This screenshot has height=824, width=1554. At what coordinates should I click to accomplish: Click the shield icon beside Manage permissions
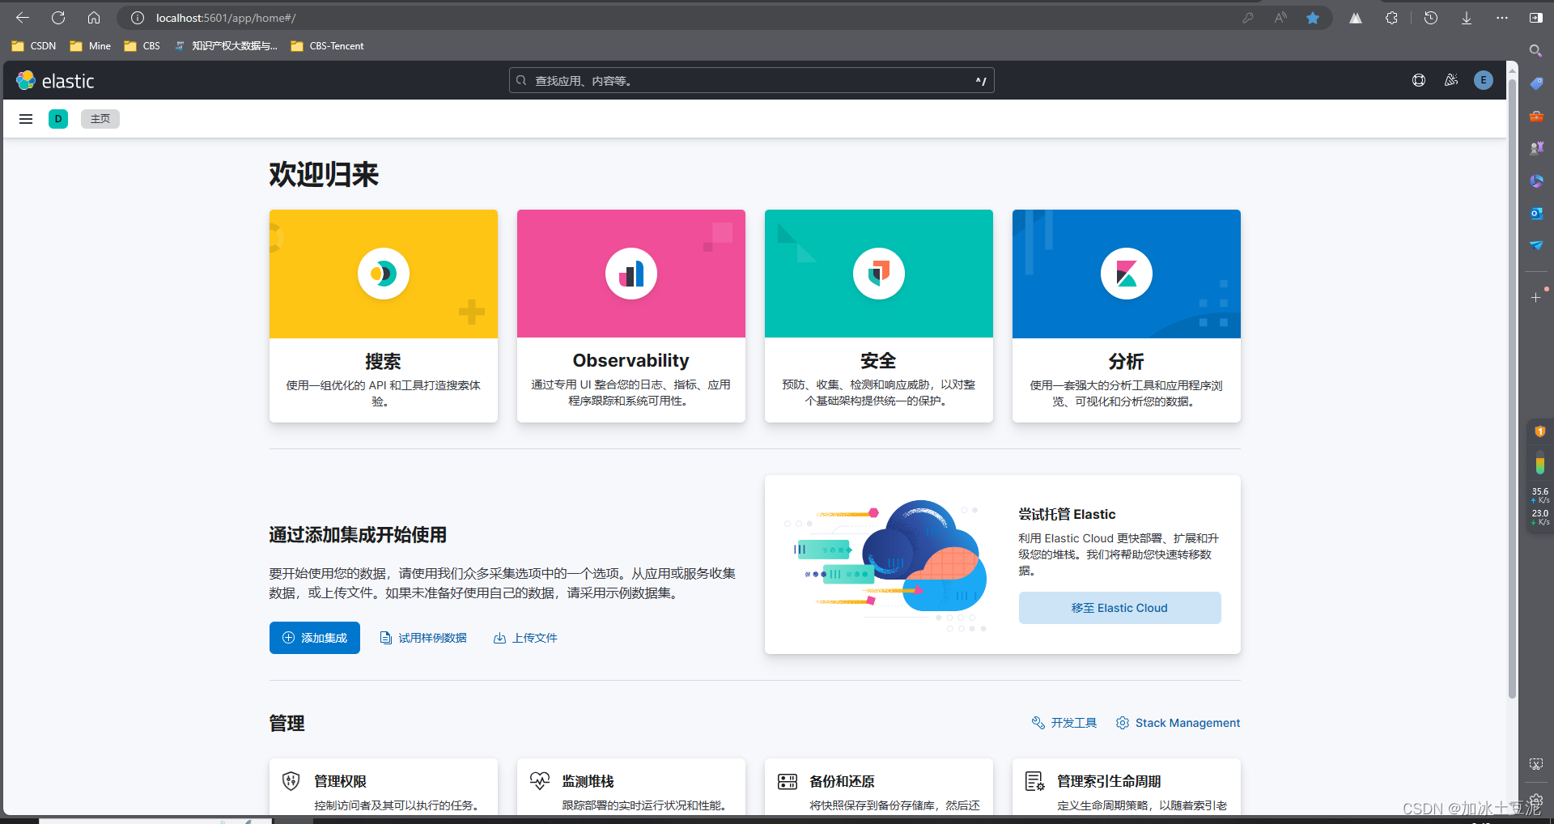point(291,781)
